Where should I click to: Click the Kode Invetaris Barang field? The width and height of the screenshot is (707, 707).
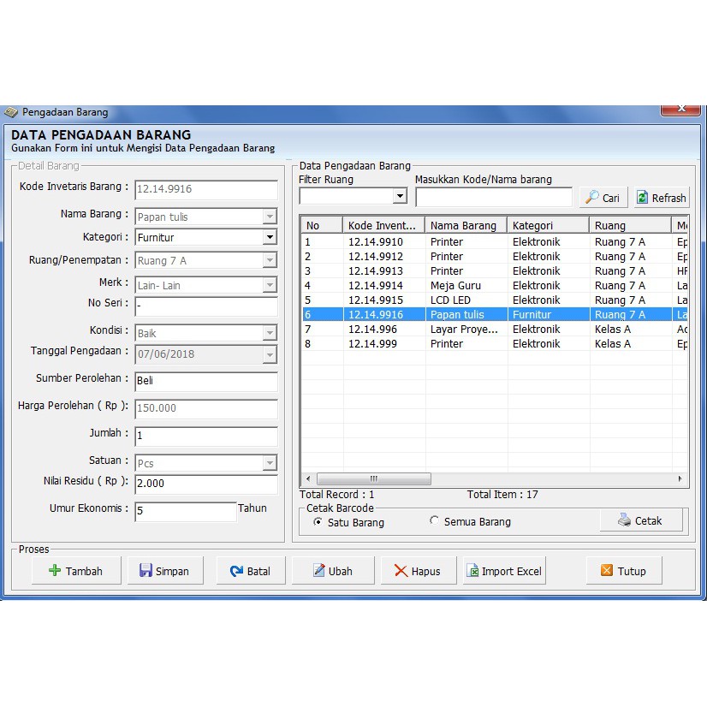click(x=206, y=189)
